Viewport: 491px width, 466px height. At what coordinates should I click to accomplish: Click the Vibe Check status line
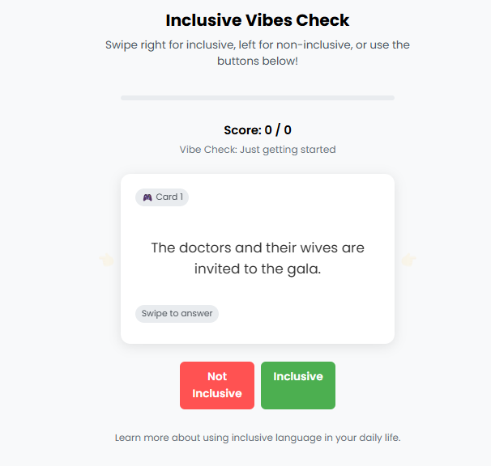[x=258, y=150]
